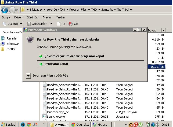Expand the Saints Row The Third breadcrumb arrow
This screenshot has height=127, width=173.
tap(131, 10)
